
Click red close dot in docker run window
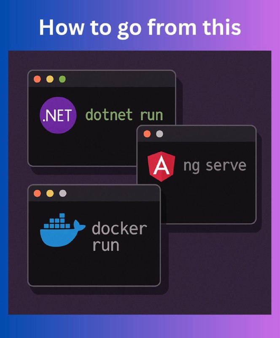(37, 193)
